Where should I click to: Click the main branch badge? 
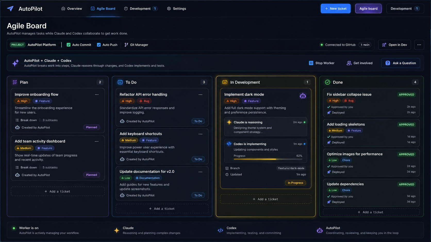365,45
